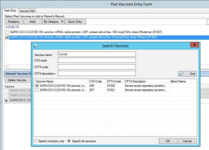Select the Moderna (91301) vaccine row text
This screenshot has width=209, height=150.
86,32
